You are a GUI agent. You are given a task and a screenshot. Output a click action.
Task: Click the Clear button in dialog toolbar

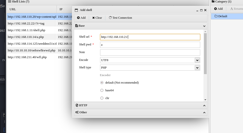(x=97, y=18)
